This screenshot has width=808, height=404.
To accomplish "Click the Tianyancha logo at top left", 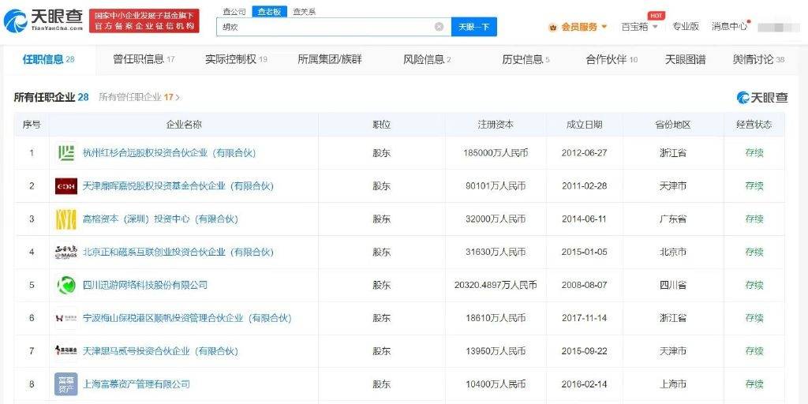I will 43,21.
